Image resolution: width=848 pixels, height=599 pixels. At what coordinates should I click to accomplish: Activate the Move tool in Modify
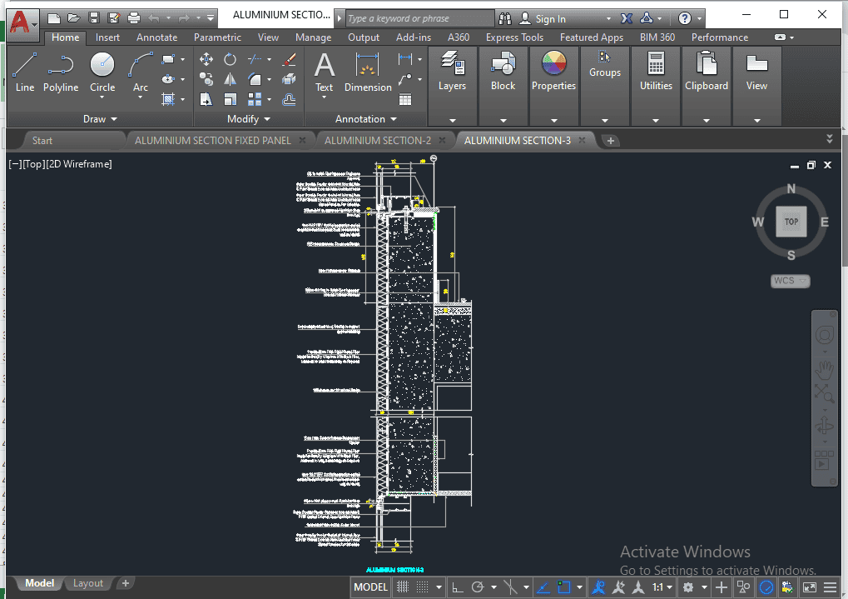pos(206,59)
